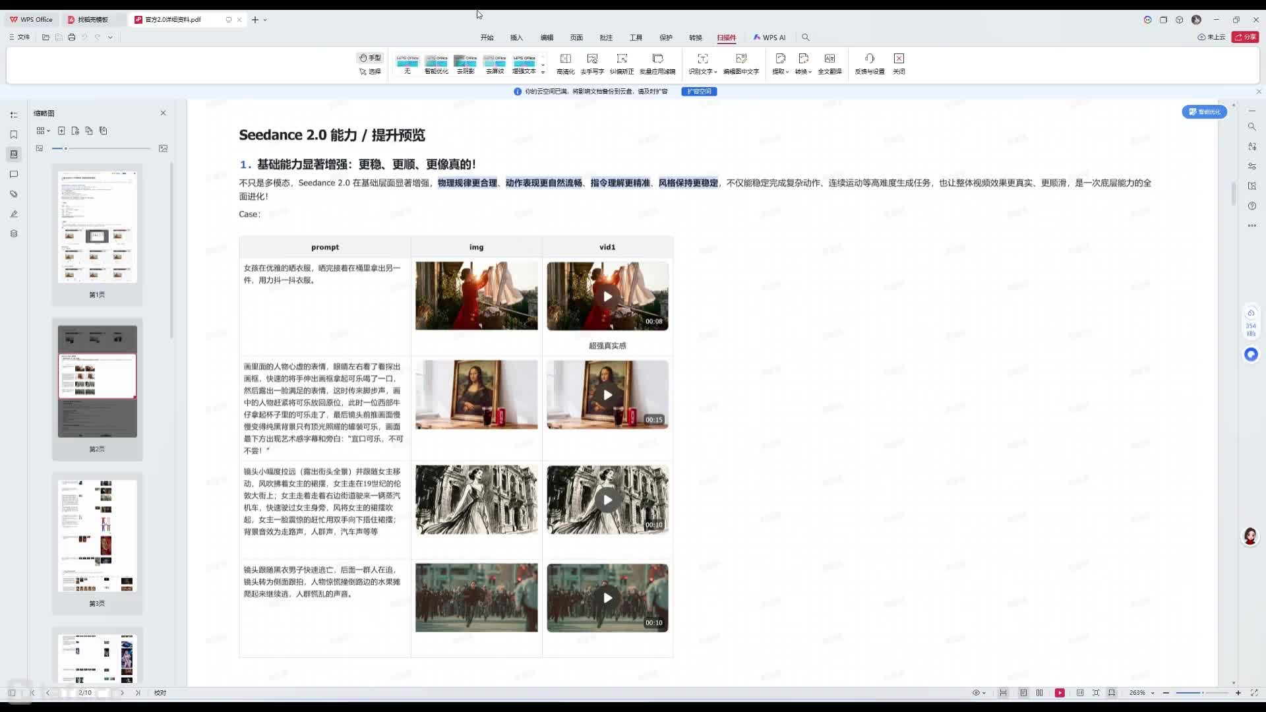
Task: Open 反馈与设置 feedback and settings
Action: tap(870, 64)
